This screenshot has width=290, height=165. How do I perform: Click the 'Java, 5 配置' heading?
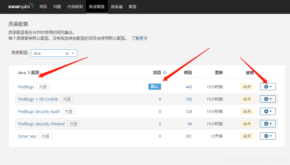coord(29,73)
